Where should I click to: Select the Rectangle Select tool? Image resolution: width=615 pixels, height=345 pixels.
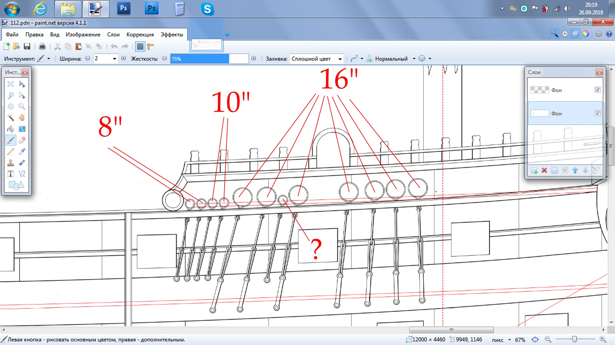(x=11, y=84)
